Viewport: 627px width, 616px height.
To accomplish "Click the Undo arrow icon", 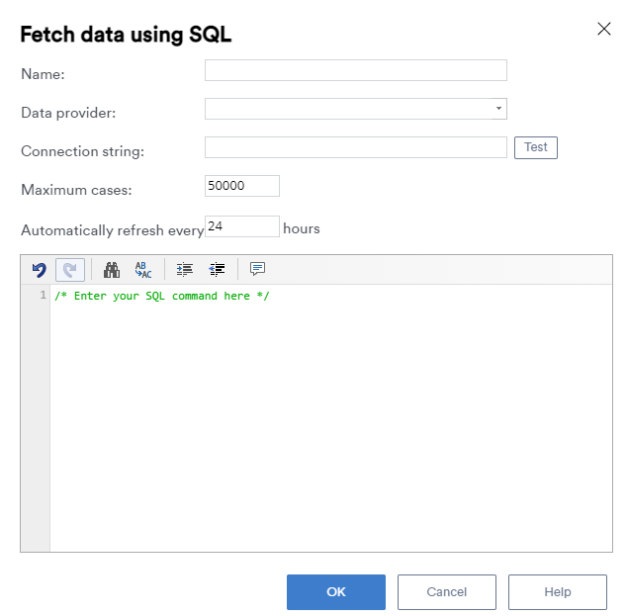I will 40,270.
